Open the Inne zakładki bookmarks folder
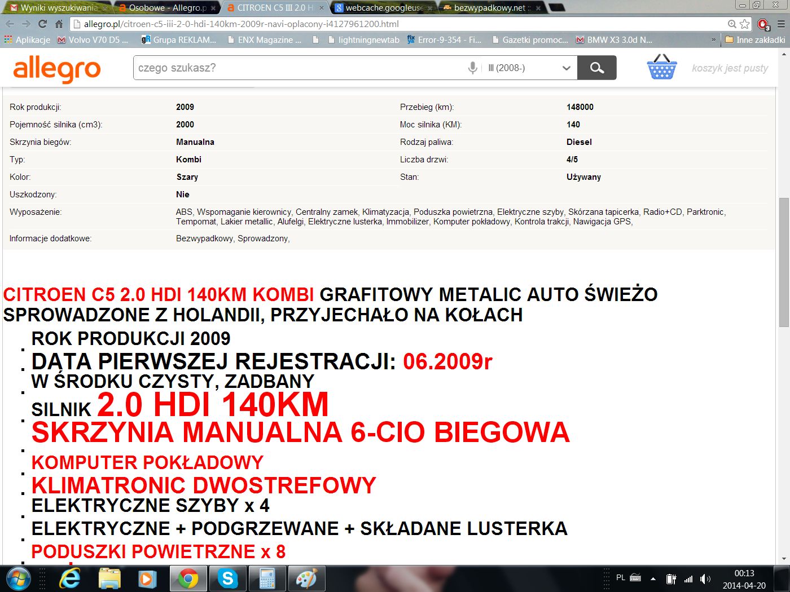Screen dimensions: 790x592 coord(755,40)
